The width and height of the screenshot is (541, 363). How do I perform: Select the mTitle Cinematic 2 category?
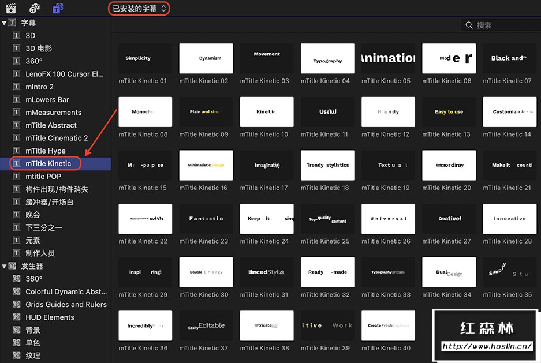coord(57,138)
